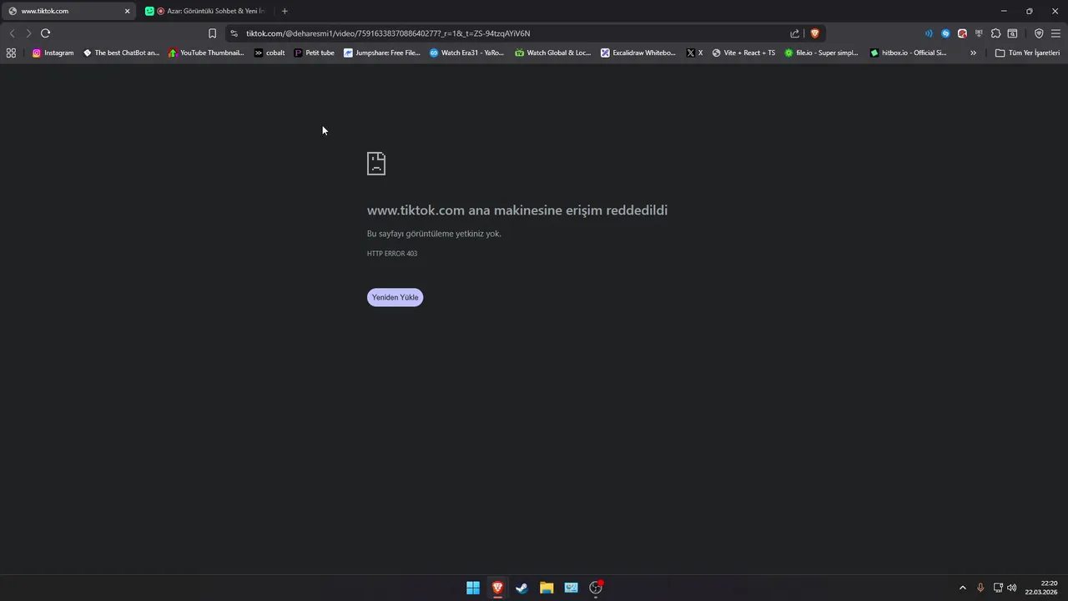The height and width of the screenshot is (601, 1068).
Task: Click the microphone tray icon
Action: point(980,588)
